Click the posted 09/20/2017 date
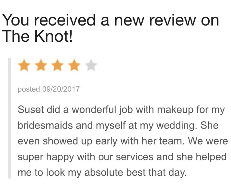Viewport: 231px width, 194px height. pyautogui.click(x=49, y=89)
